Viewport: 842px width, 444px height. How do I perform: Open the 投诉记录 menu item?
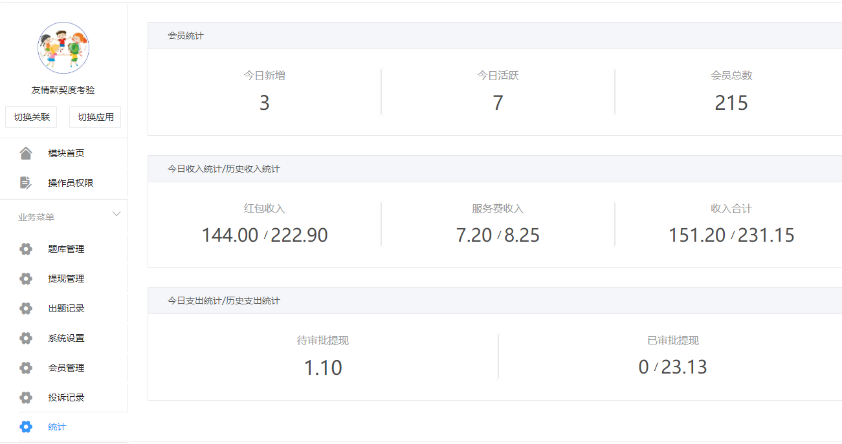click(x=66, y=397)
